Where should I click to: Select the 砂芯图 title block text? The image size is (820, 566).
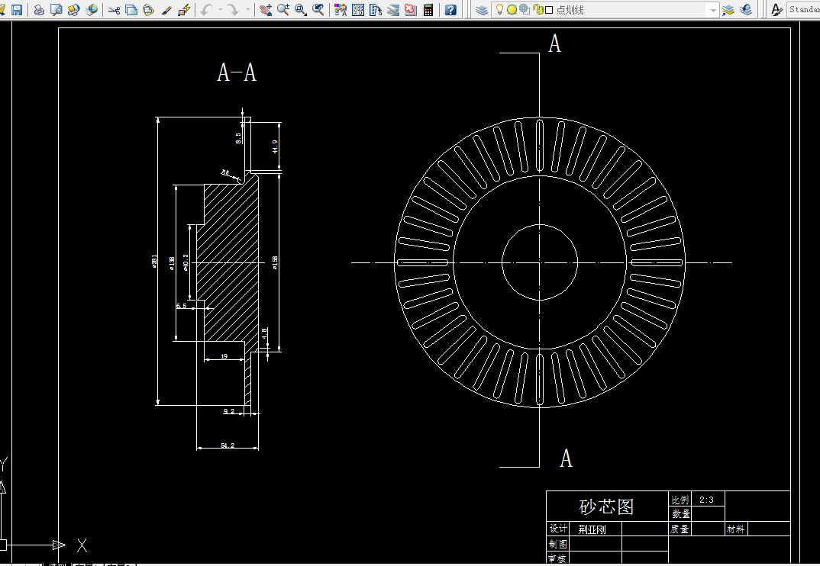(x=607, y=507)
